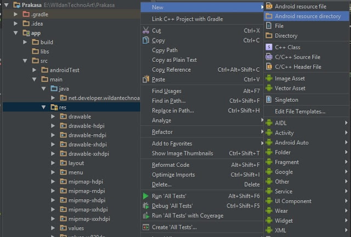Click the Image Asset android icon
The image size is (351, 237).
[269, 78]
